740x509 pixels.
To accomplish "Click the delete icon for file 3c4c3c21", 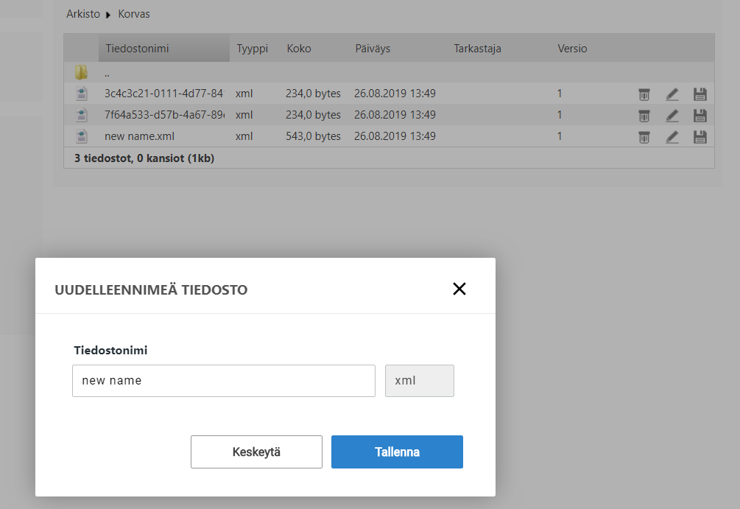I will pos(644,94).
